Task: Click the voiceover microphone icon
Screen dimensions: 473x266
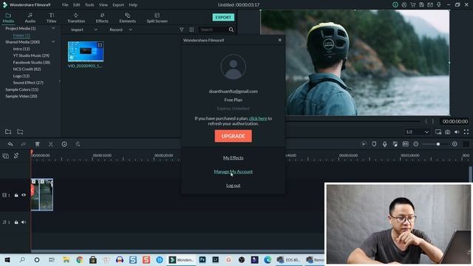Action: pyautogui.click(x=384, y=144)
